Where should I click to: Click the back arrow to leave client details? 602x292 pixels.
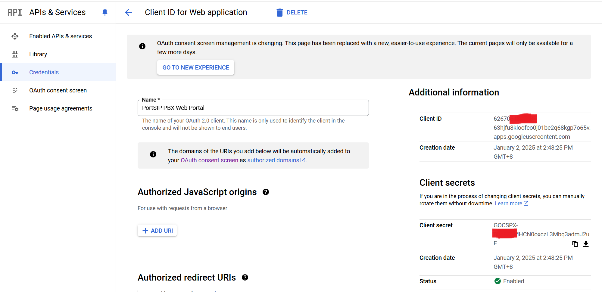pos(129,12)
